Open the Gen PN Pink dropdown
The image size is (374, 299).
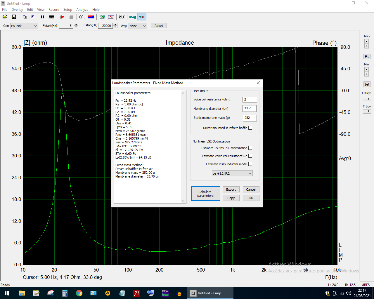click(x=24, y=26)
